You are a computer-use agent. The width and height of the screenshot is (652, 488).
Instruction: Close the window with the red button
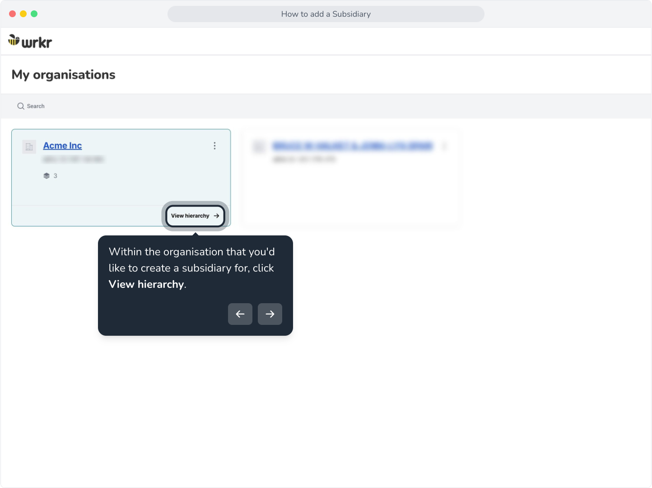[12, 14]
